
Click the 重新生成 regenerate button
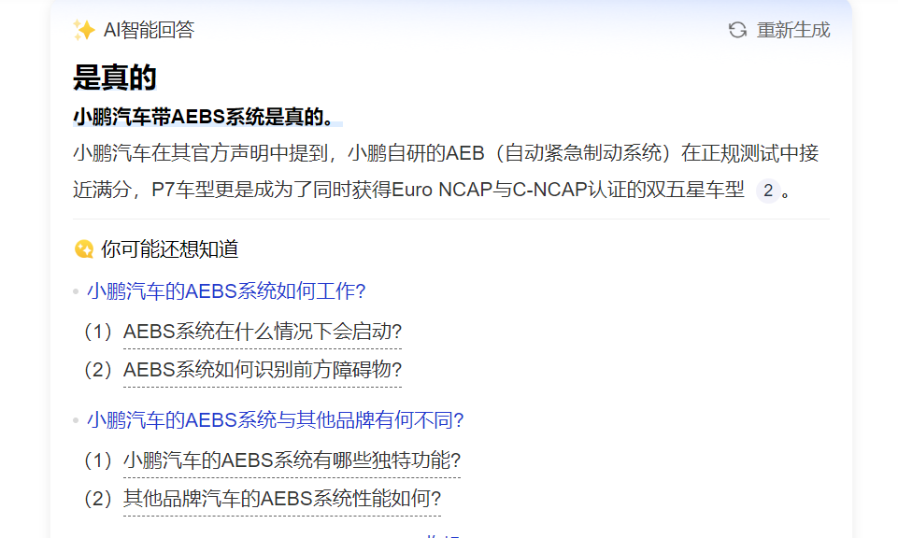point(779,30)
